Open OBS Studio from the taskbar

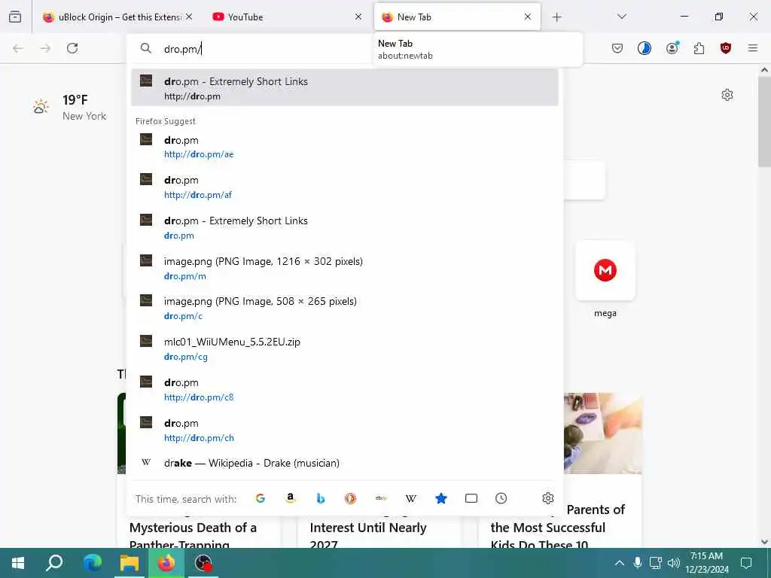coord(203,563)
